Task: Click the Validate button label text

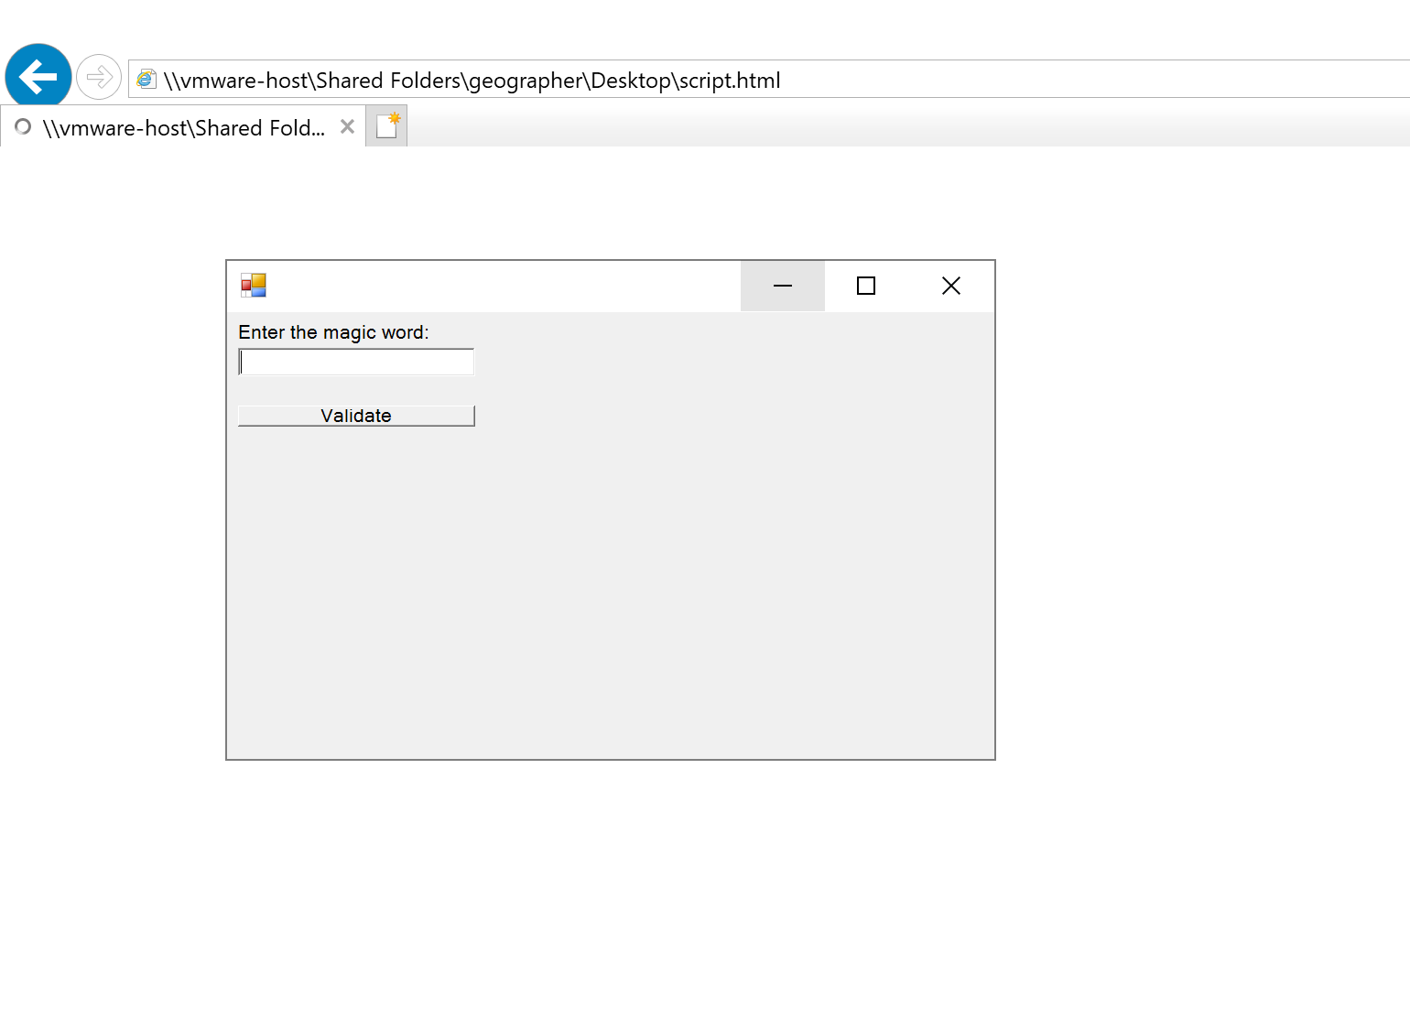Action: point(355,415)
